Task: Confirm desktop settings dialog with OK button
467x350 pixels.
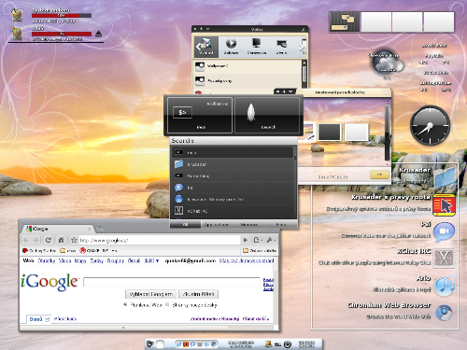Action: pyautogui.click(x=379, y=175)
